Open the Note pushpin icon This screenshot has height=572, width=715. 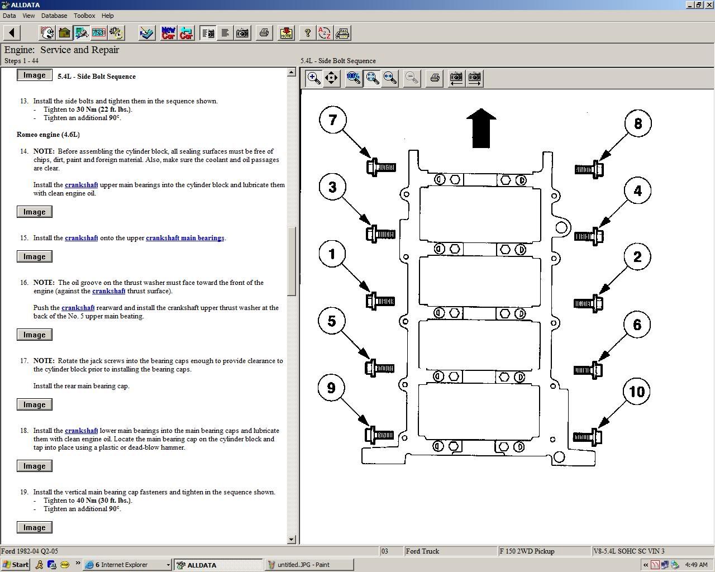286,33
